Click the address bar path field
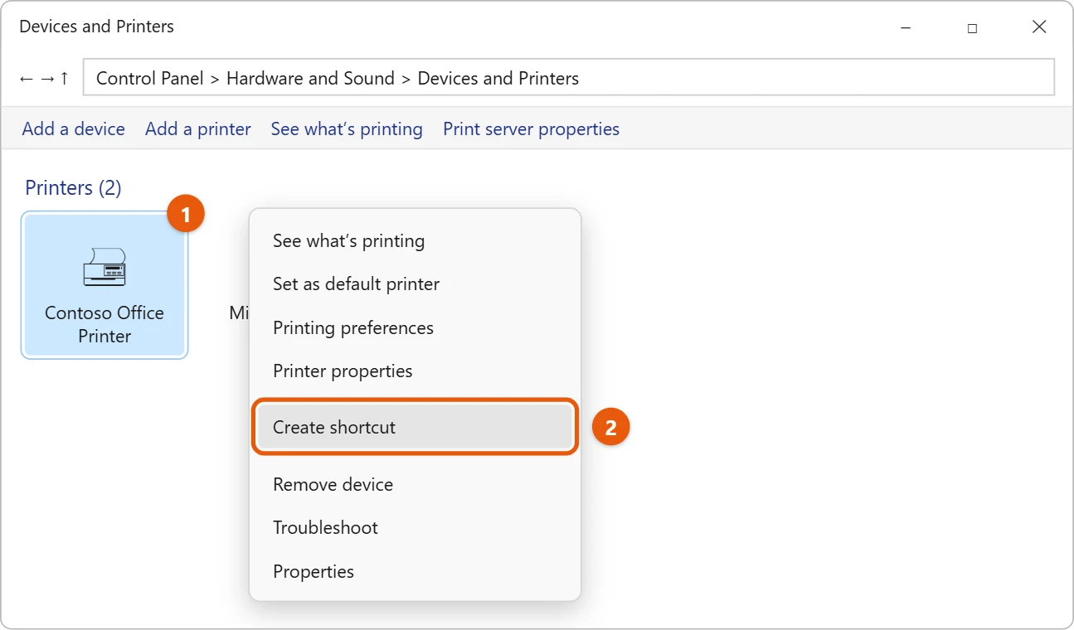1074x630 pixels. coord(569,78)
